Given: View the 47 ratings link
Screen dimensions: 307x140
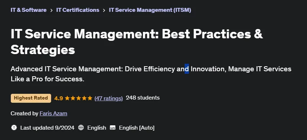Looking at the screenshot, I should [x=109, y=98].
